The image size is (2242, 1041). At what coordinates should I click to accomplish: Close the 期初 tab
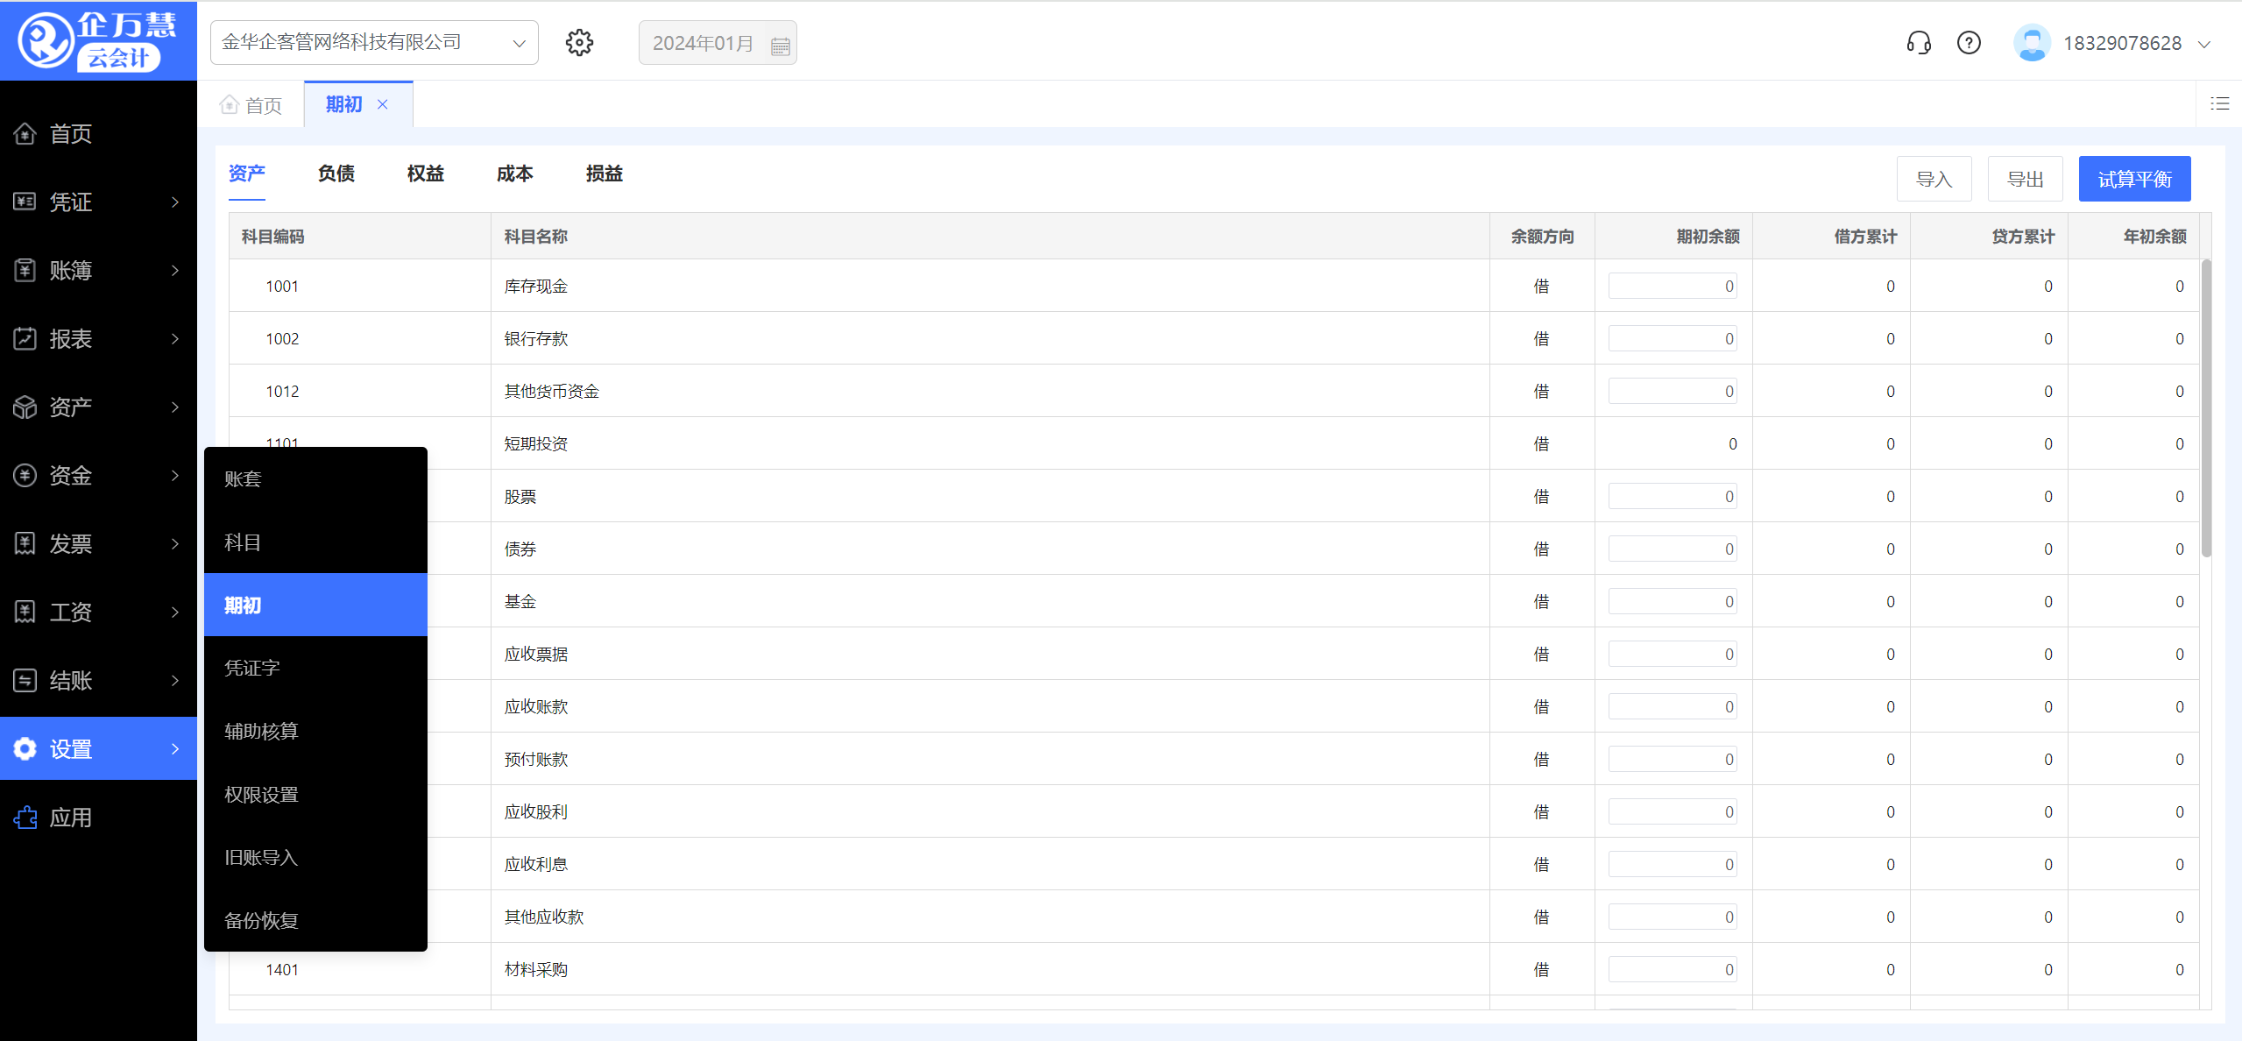point(383,104)
